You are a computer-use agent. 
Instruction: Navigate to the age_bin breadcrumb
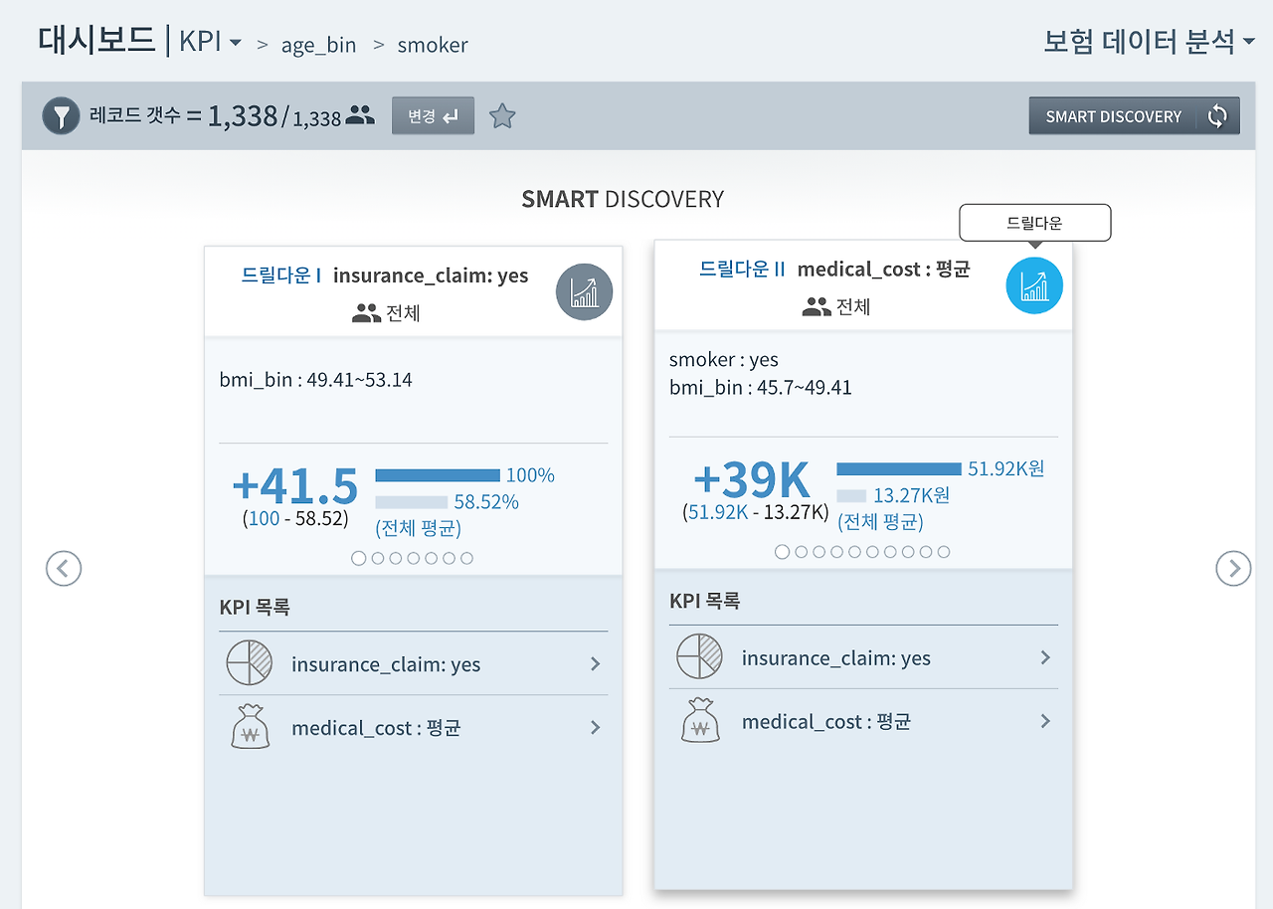point(318,45)
